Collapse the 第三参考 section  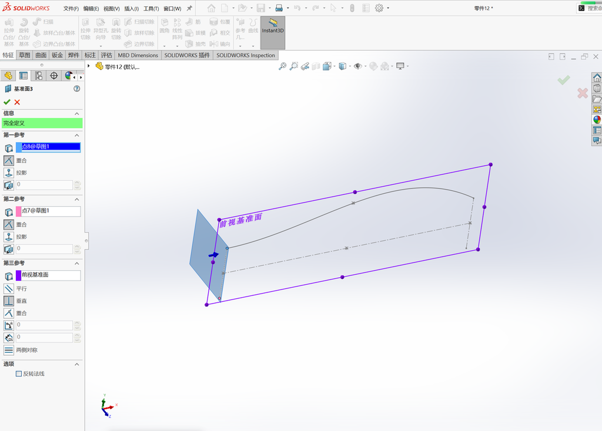coord(77,263)
